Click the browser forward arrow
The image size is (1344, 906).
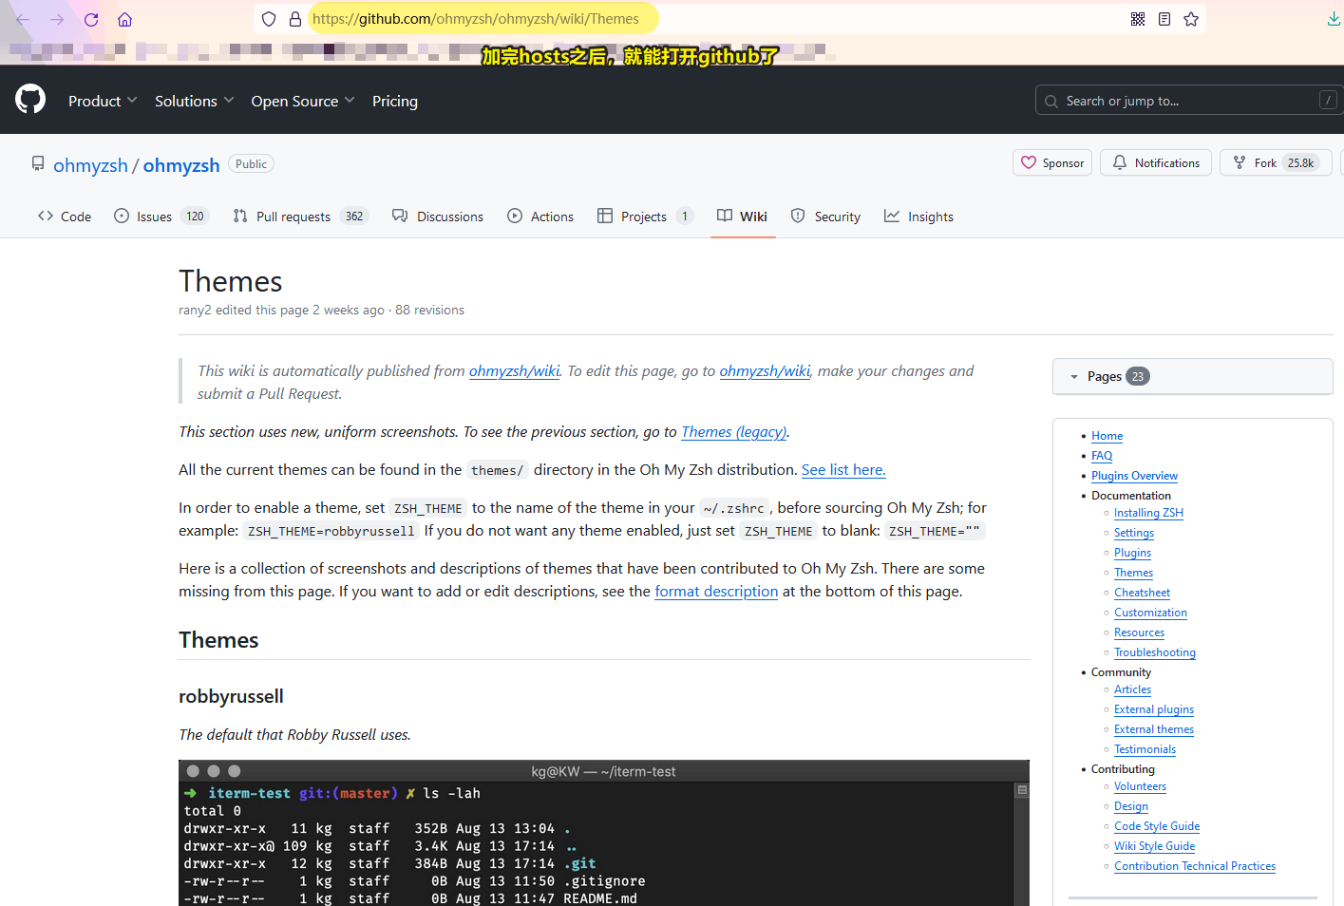tap(57, 19)
